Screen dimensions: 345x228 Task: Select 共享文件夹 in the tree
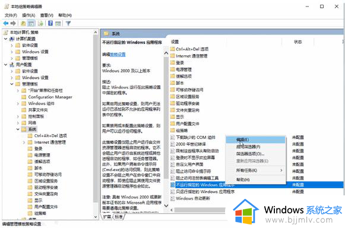38,110
